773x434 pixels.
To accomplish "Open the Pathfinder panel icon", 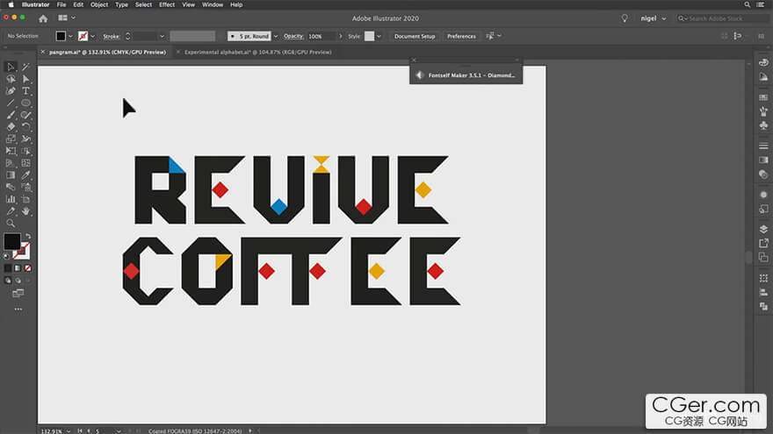I will point(763,306).
